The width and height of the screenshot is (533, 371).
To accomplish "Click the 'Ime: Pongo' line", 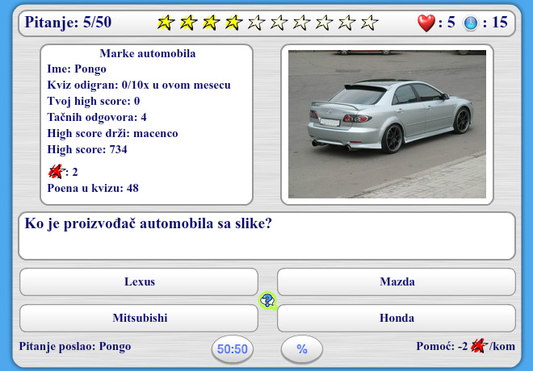I will point(77,69).
